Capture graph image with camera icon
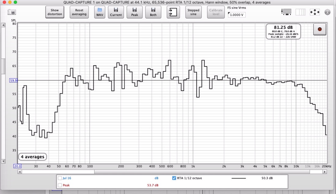This screenshot has height=194, width=336. tap(12, 12)
